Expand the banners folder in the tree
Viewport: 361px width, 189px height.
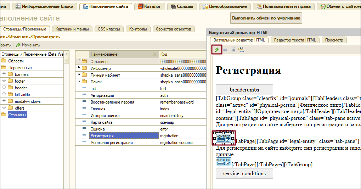[x=4, y=74]
